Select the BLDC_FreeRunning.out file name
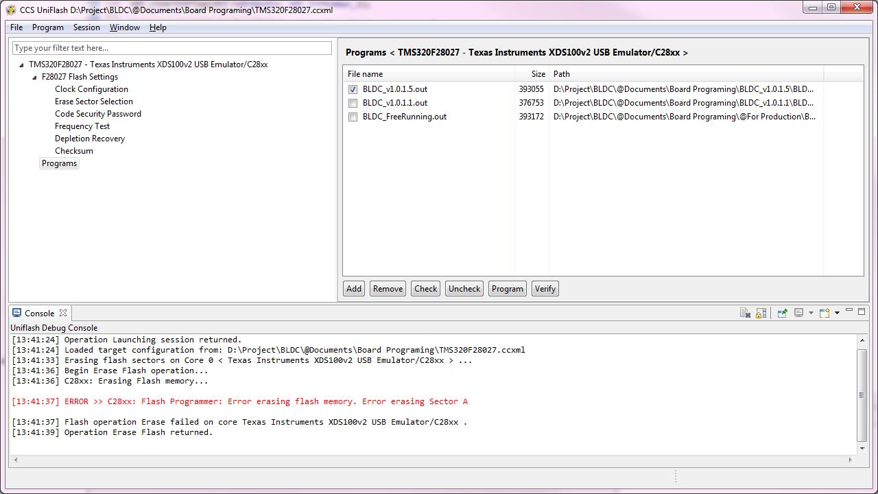The image size is (878, 494). pyautogui.click(x=405, y=117)
